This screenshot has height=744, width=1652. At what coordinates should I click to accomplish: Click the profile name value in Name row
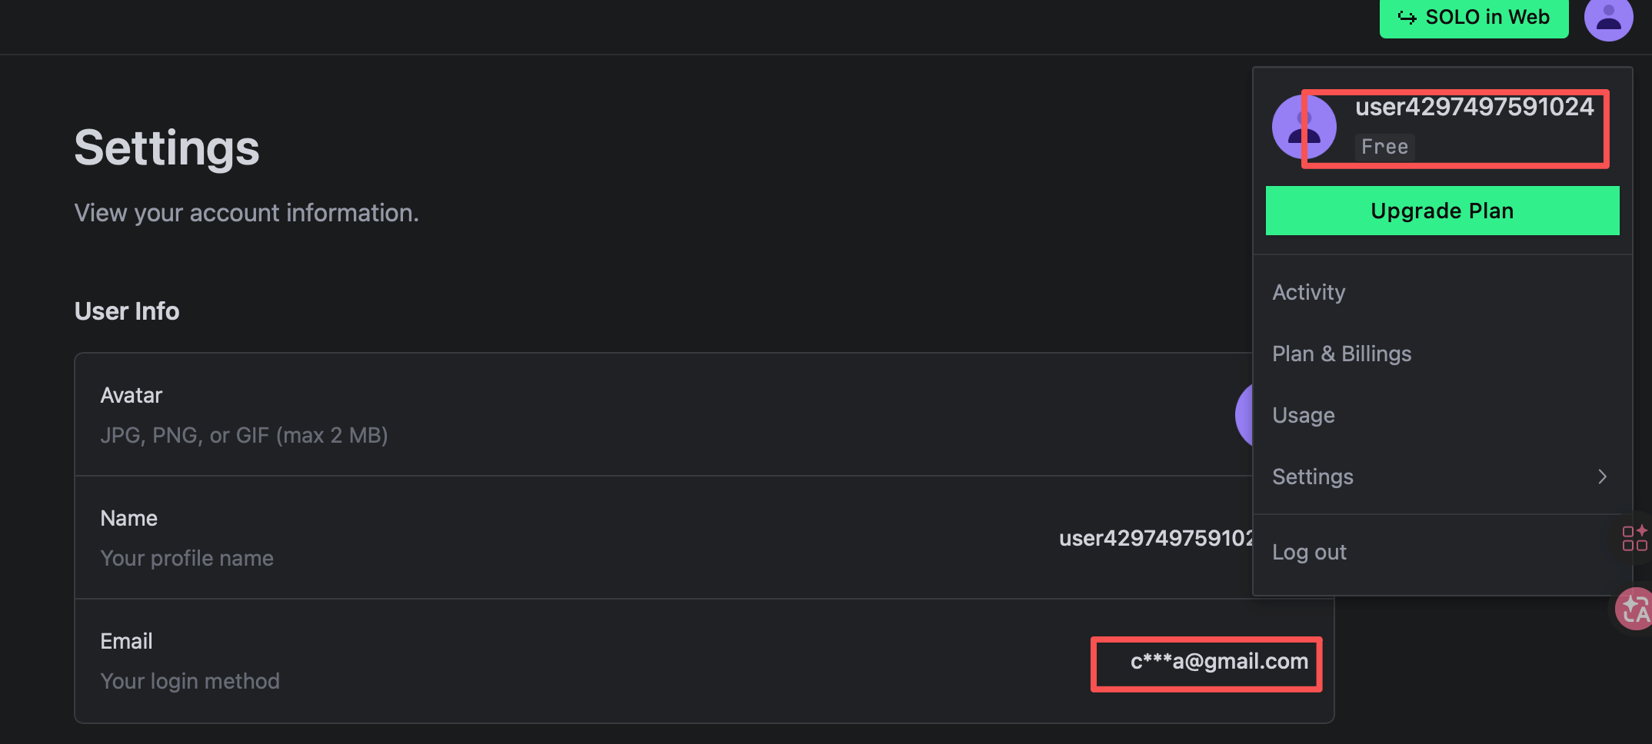tap(1155, 538)
